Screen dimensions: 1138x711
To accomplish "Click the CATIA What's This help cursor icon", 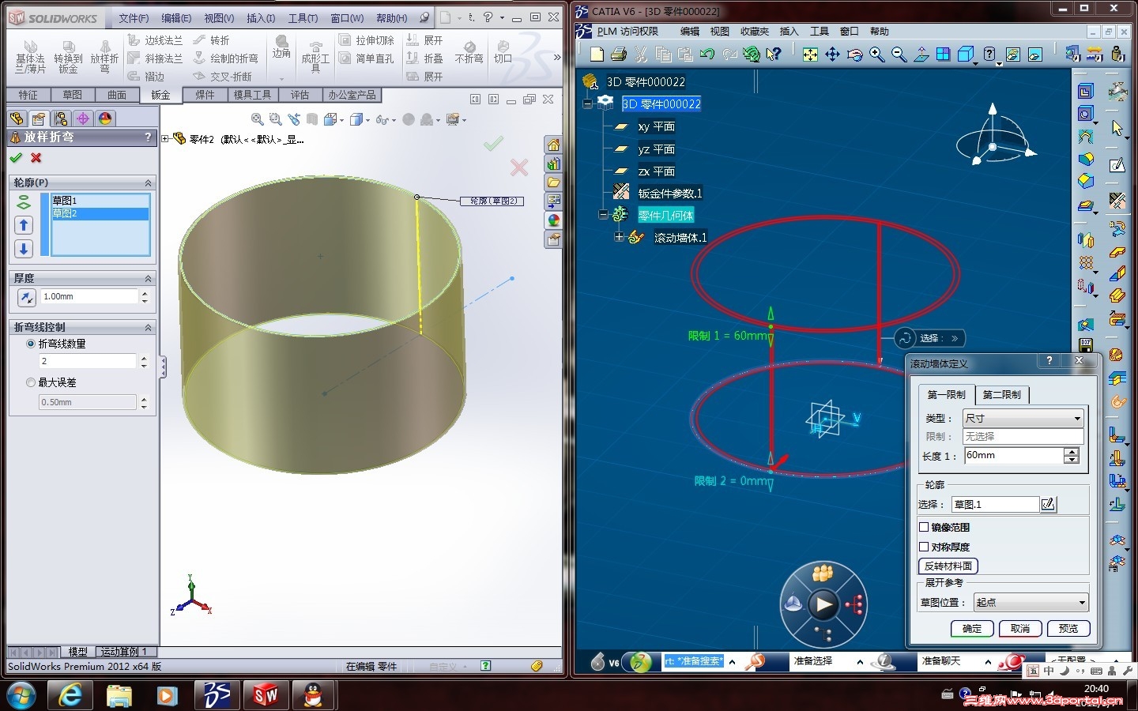I will pyautogui.click(x=774, y=54).
